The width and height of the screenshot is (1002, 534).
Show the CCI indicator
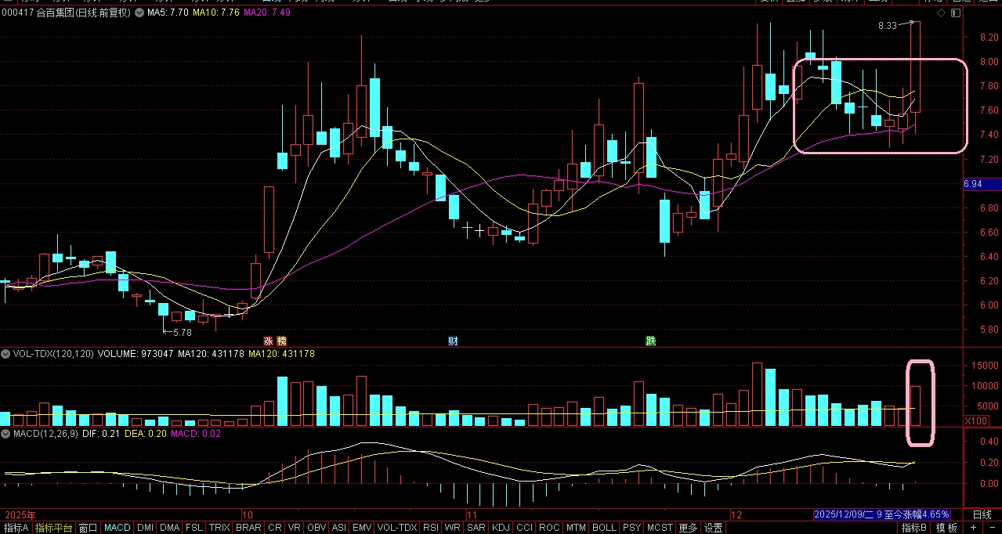[524, 528]
